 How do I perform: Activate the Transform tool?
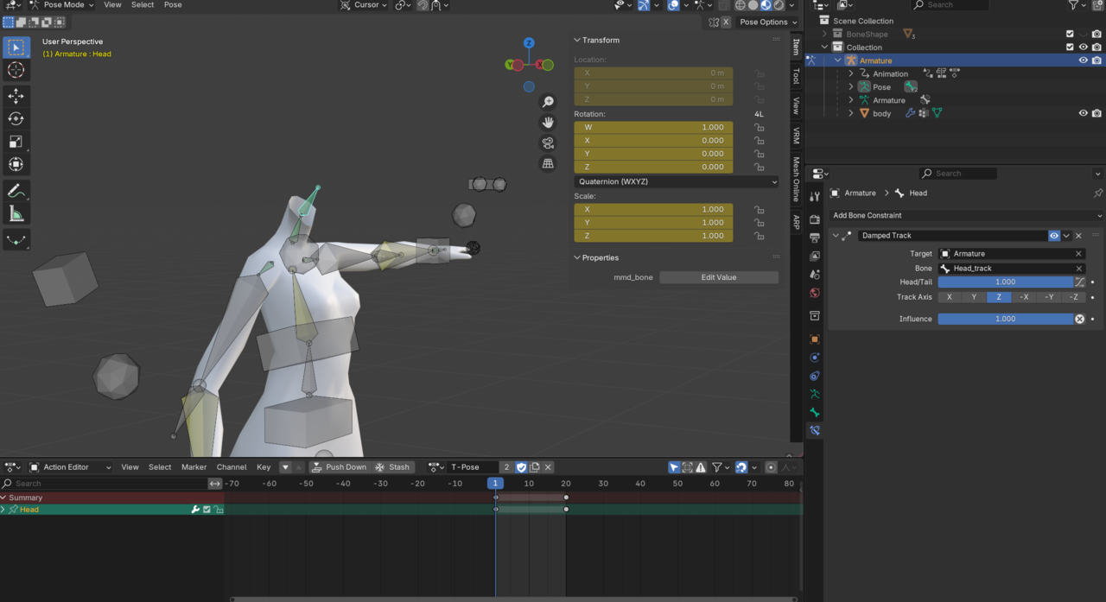[16, 164]
